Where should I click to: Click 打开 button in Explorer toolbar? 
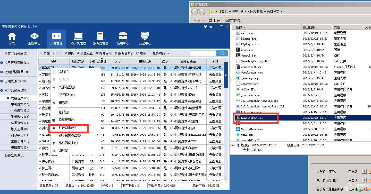[x=214, y=20]
